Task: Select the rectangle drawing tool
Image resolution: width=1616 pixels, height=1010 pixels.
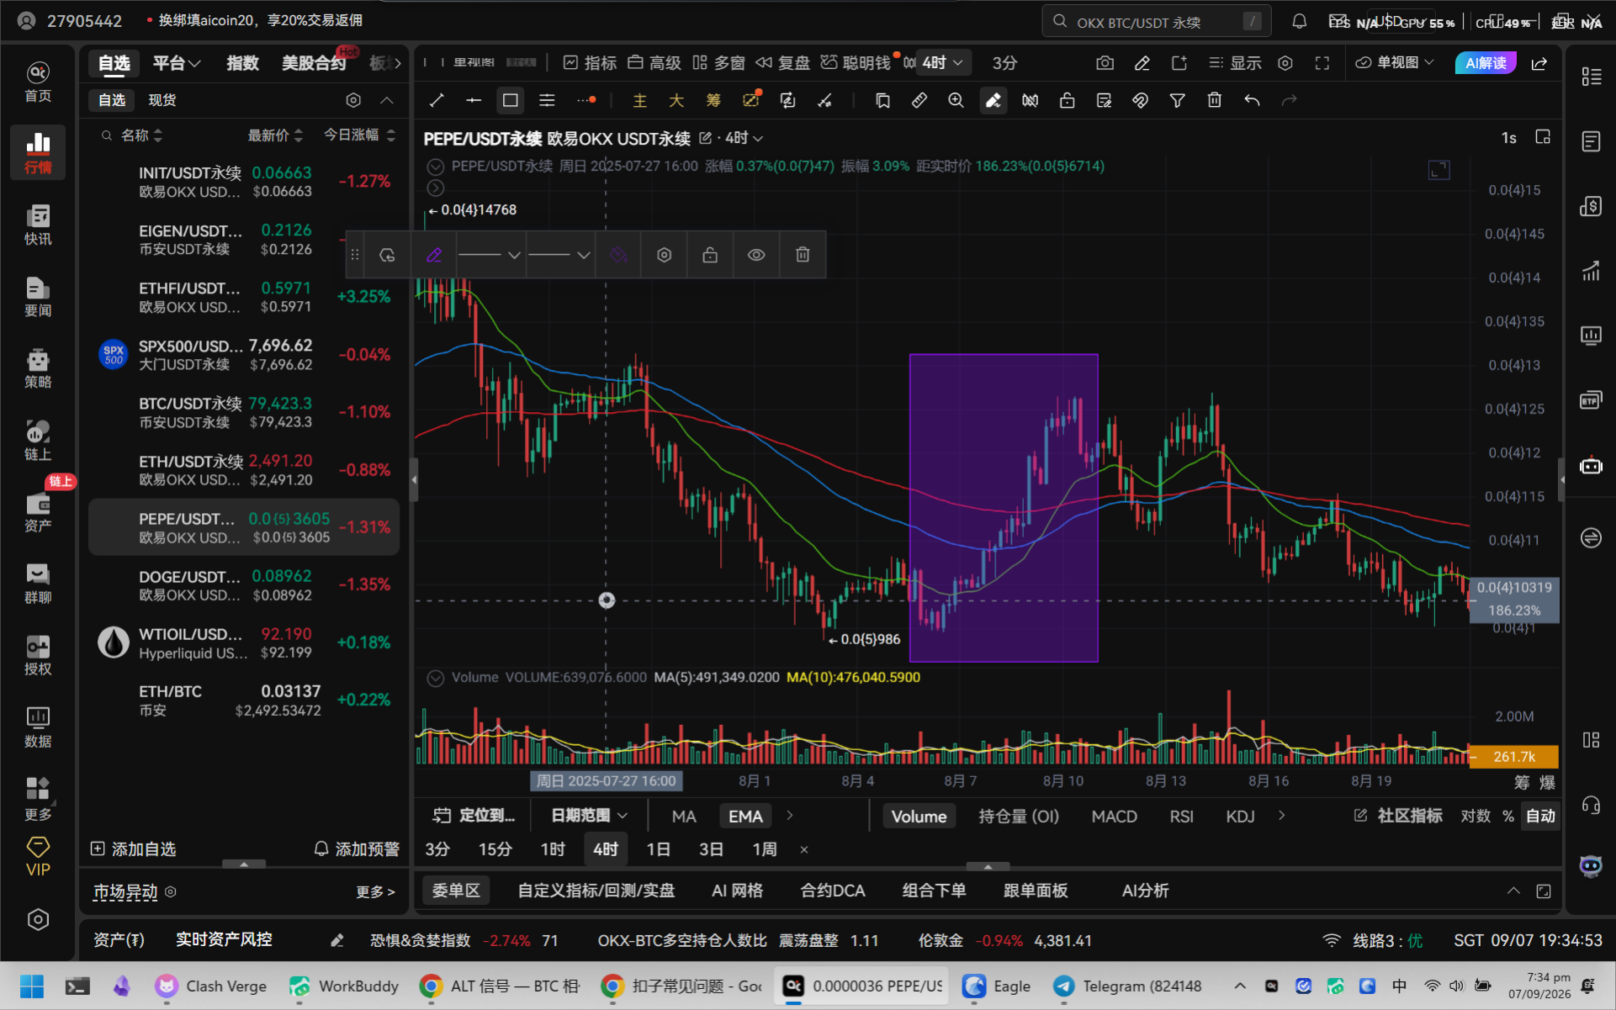Action: tap(510, 101)
